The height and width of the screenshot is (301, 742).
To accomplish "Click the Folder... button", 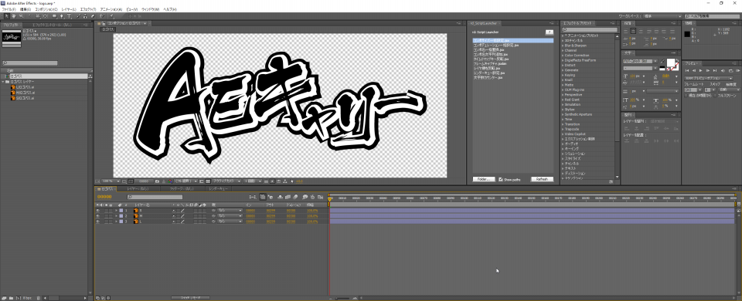I will pyautogui.click(x=483, y=180).
